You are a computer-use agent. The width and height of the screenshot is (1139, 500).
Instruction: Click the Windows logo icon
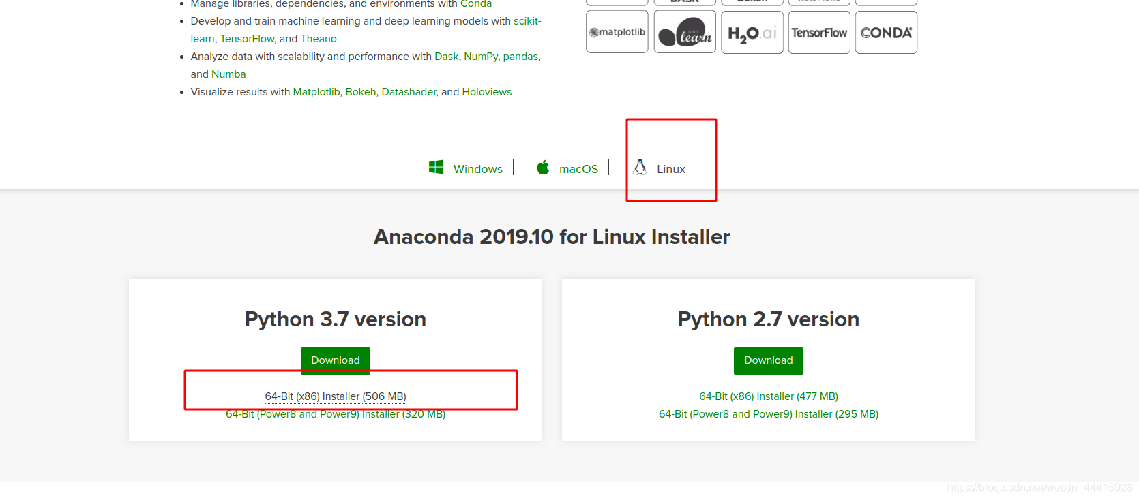(x=436, y=167)
